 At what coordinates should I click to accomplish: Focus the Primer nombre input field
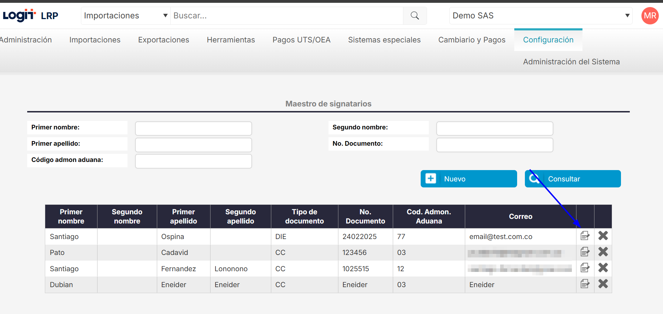pyautogui.click(x=194, y=128)
